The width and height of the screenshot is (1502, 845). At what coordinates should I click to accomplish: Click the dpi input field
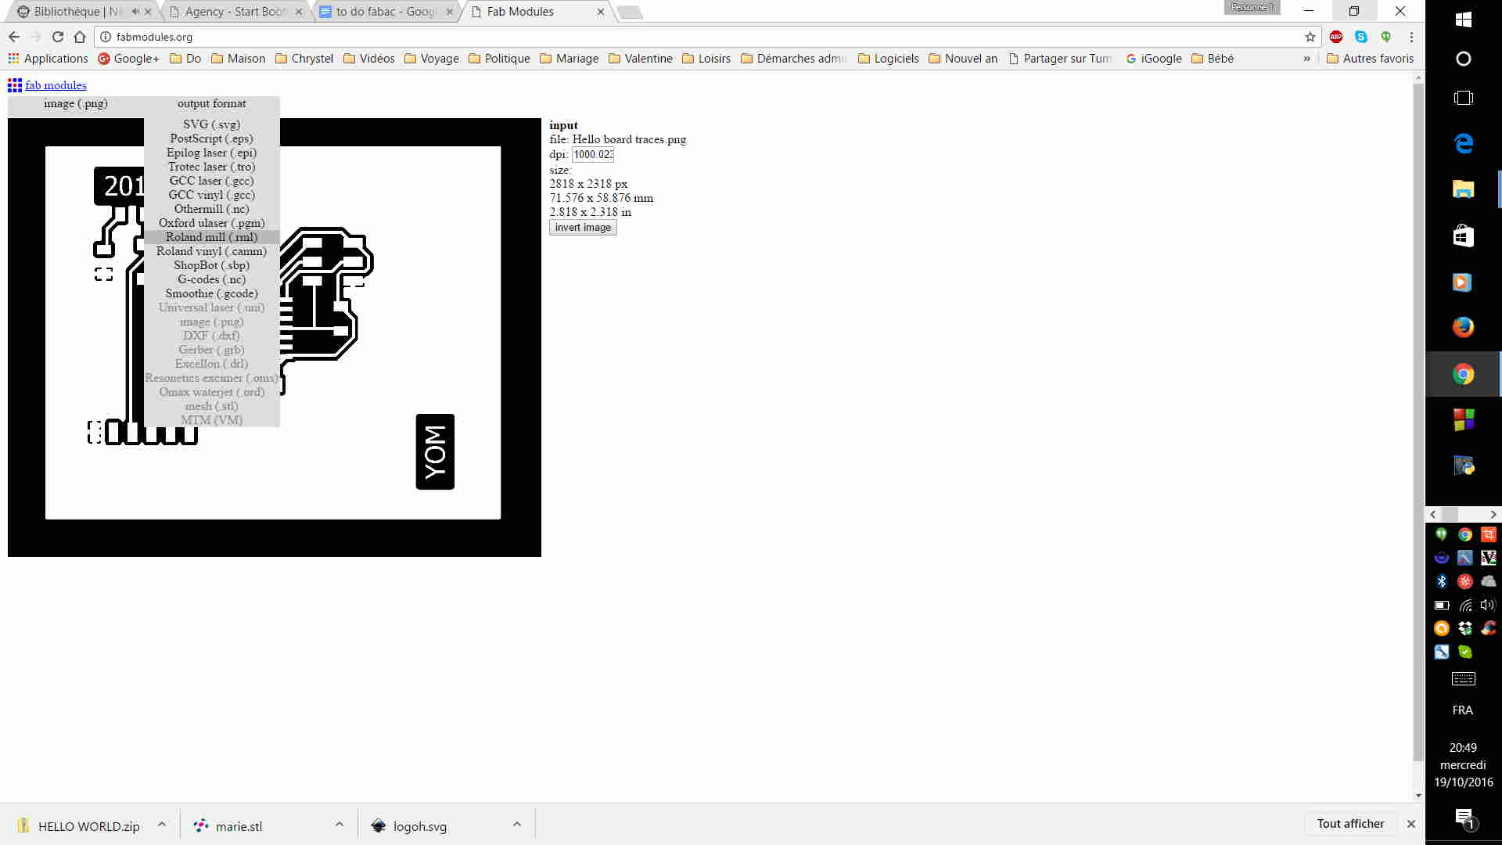[x=593, y=155]
